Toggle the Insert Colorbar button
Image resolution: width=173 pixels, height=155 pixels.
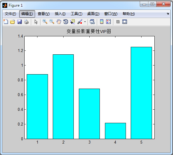(102, 22)
